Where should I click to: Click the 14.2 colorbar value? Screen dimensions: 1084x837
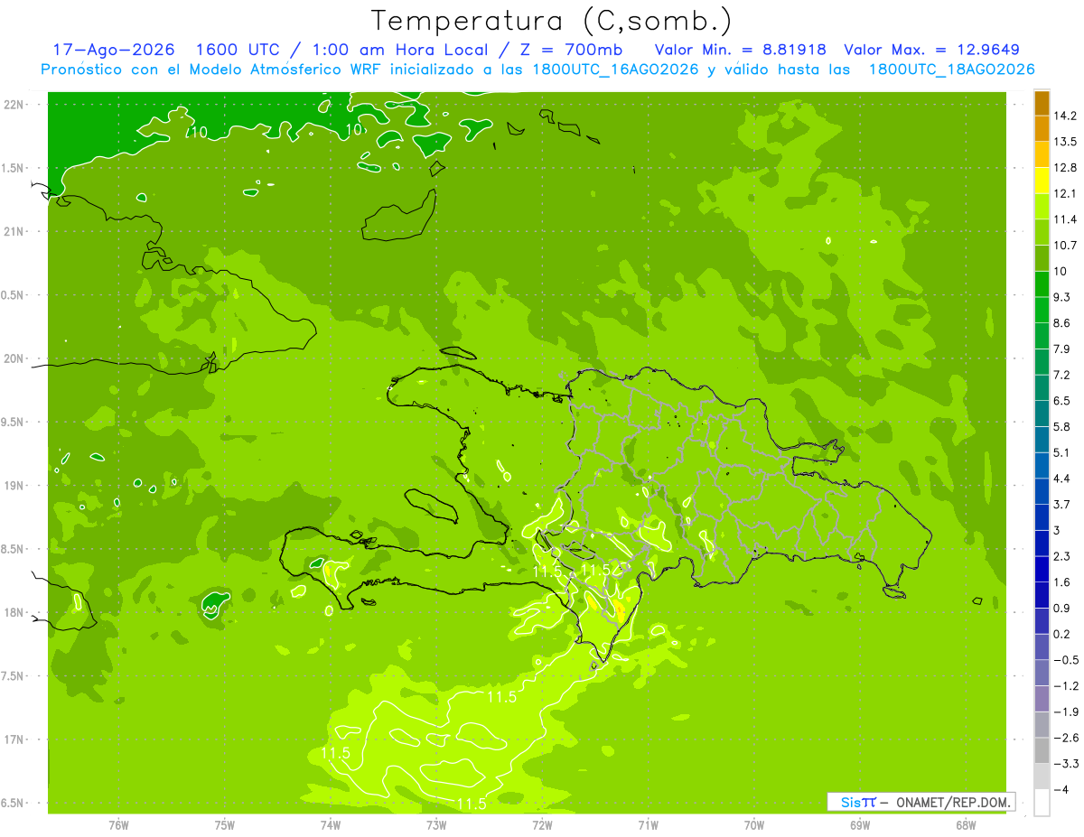click(x=1066, y=116)
